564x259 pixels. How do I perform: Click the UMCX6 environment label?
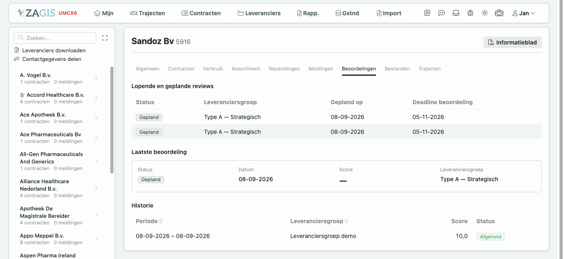[67, 13]
